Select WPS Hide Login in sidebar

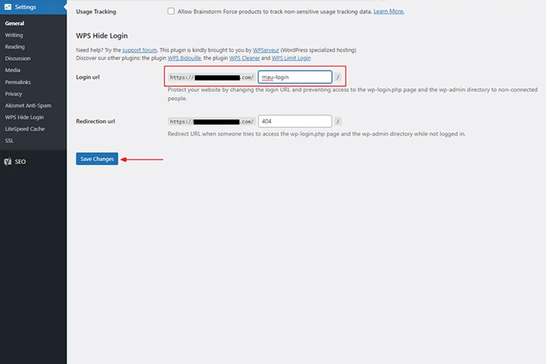coord(24,117)
